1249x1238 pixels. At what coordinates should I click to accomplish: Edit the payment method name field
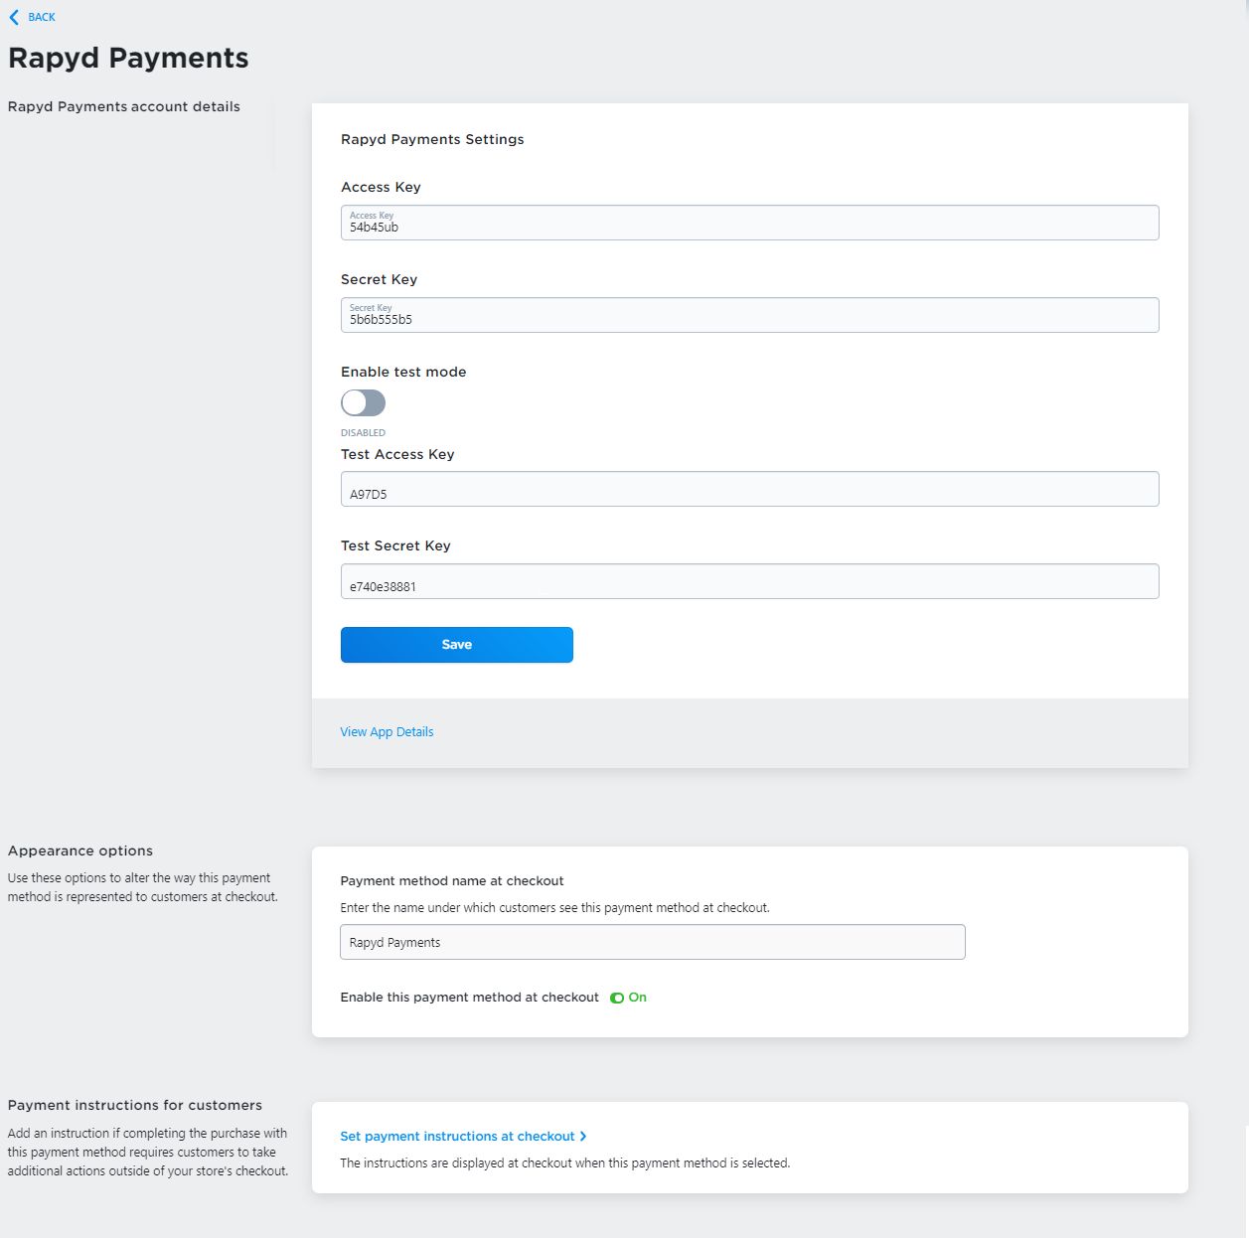(x=652, y=942)
